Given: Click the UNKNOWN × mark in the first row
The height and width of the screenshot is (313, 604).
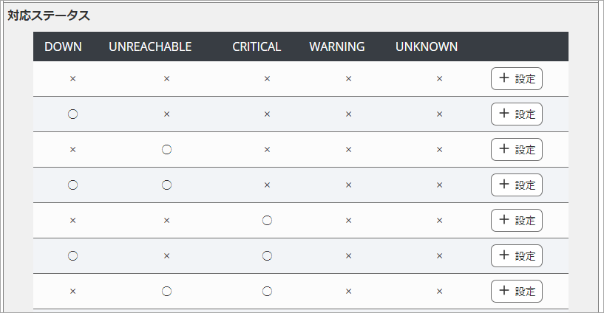Looking at the screenshot, I should coord(439,78).
